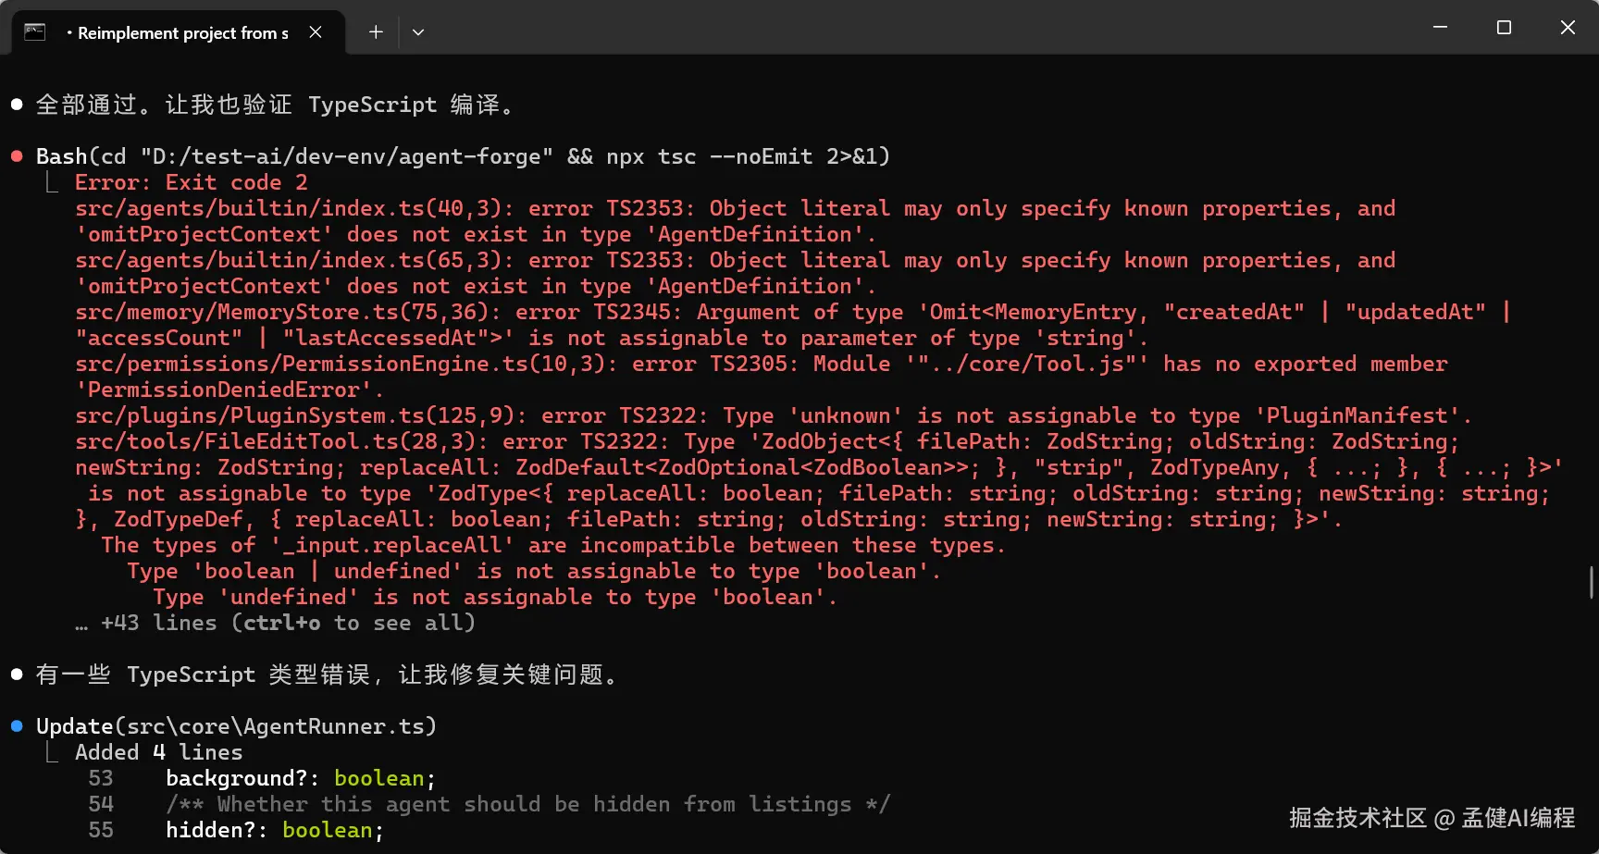The width and height of the screenshot is (1599, 854).
Task: Click the blue bullet beside Update entry
Action: pos(17,726)
